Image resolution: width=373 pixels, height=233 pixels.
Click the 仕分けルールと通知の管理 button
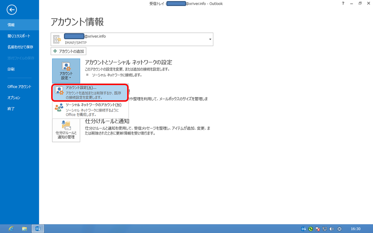66,130
